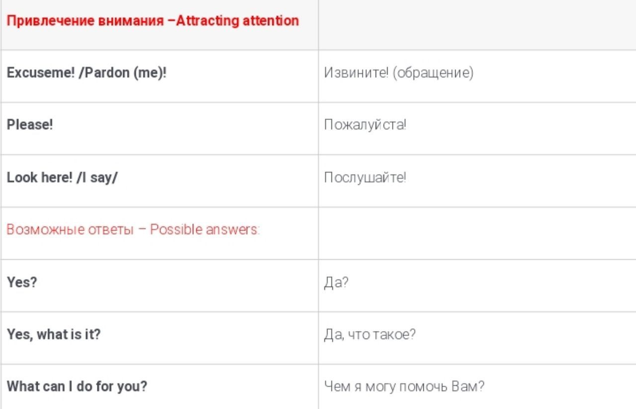636x409 pixels.
Task: Click the translation 'Да, что такое?'
Action: pos(370,335)
